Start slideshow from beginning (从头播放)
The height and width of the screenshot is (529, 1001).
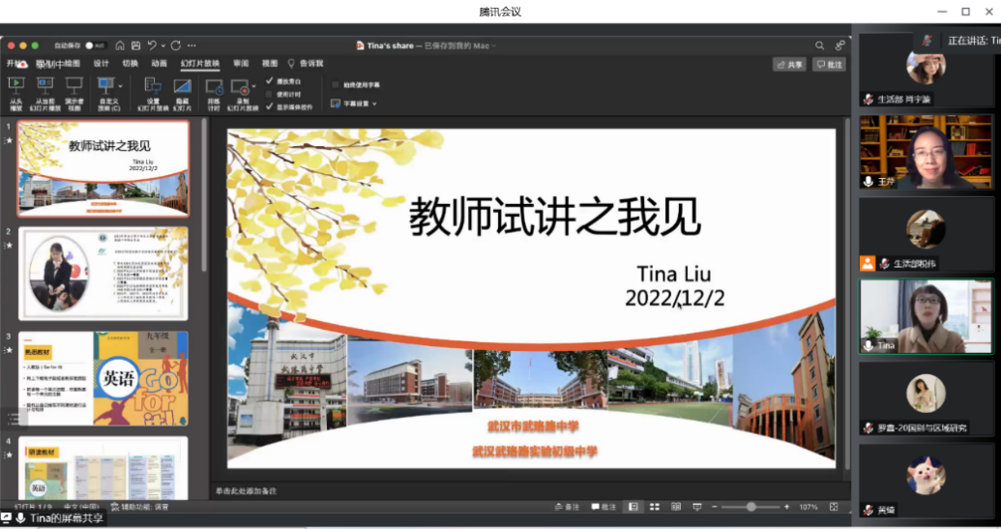(15, 86)
